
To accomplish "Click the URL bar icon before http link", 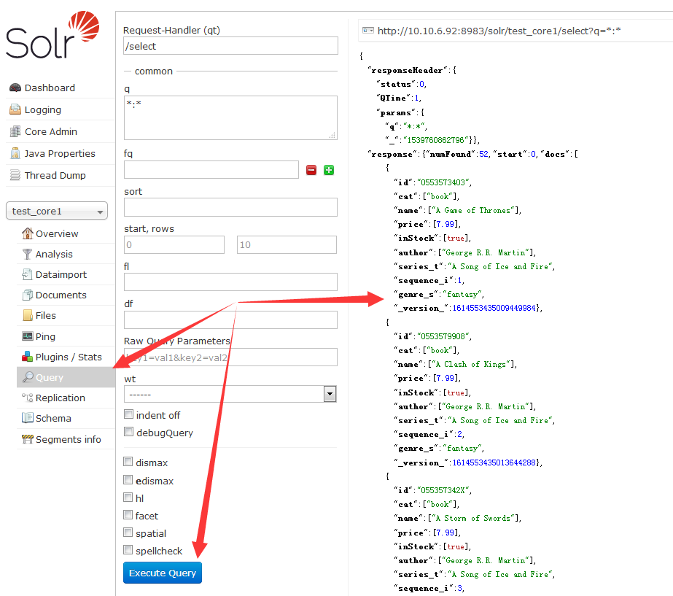I will pos(367,31).
